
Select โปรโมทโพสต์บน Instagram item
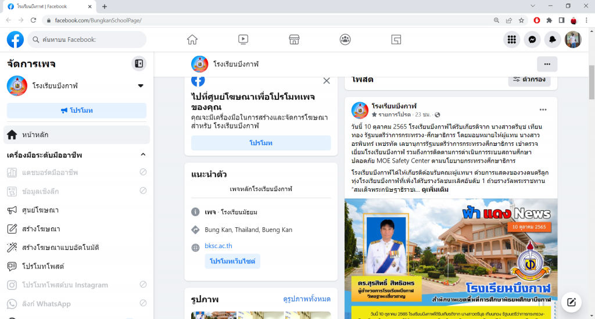pos(77,285)
